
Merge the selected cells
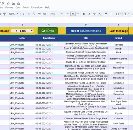click(117, 14)
